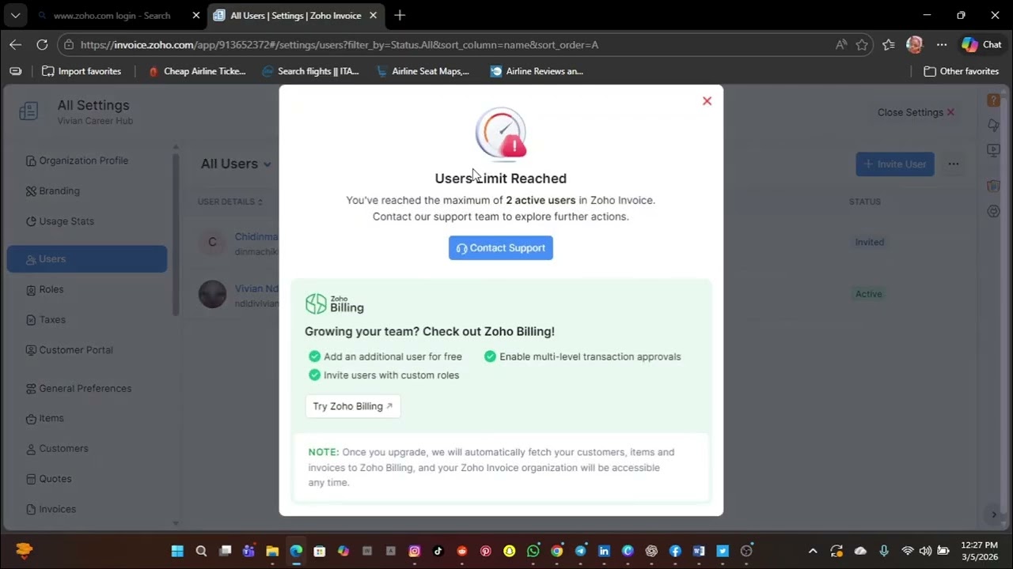Open LinkedIn from the taskbar
Screen dimensions: 1013x569
[x=605, y=551]
